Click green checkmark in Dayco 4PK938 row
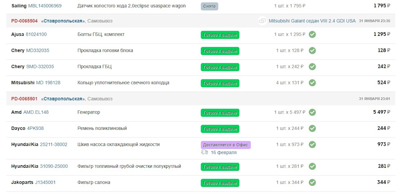Image resolution: width=400 pixels, height=194 pixels. [312, 128]
